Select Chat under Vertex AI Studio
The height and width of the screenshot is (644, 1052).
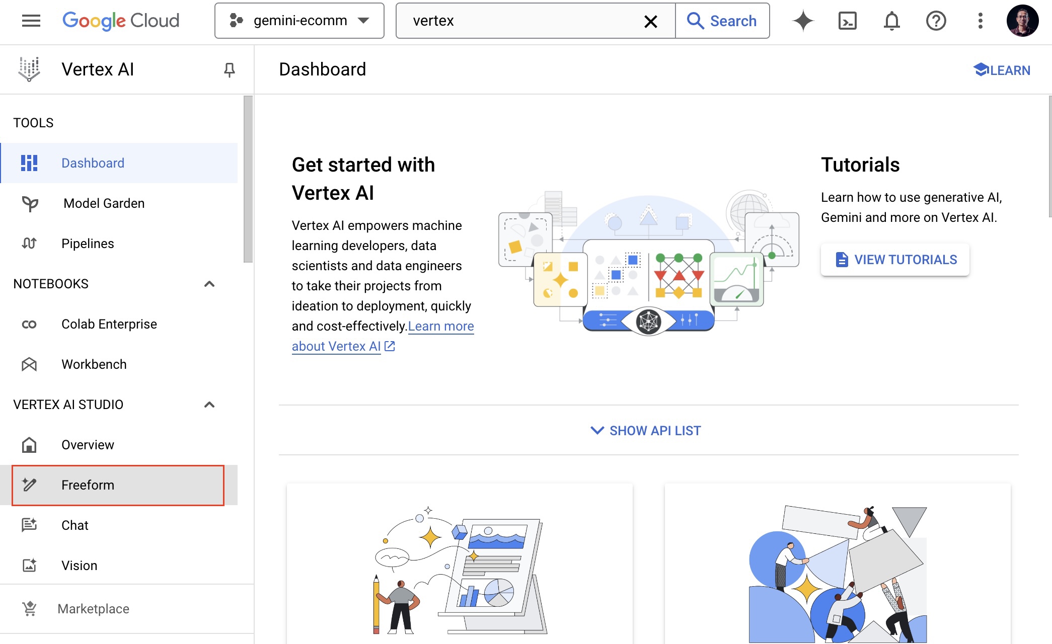tap(74, 525)
